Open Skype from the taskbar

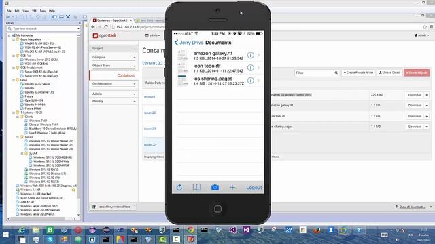click(x=50, y=239)
